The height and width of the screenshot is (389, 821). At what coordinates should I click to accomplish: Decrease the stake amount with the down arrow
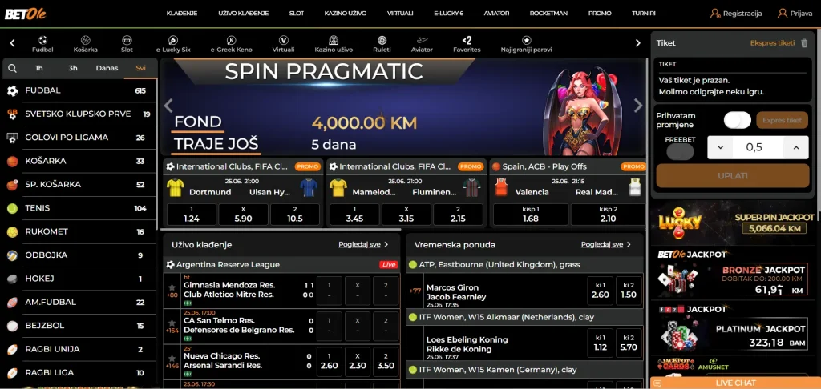tap(721, 147)
